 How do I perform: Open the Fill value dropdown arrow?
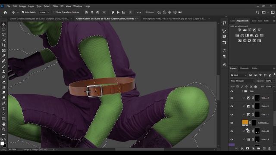point(274,87)
